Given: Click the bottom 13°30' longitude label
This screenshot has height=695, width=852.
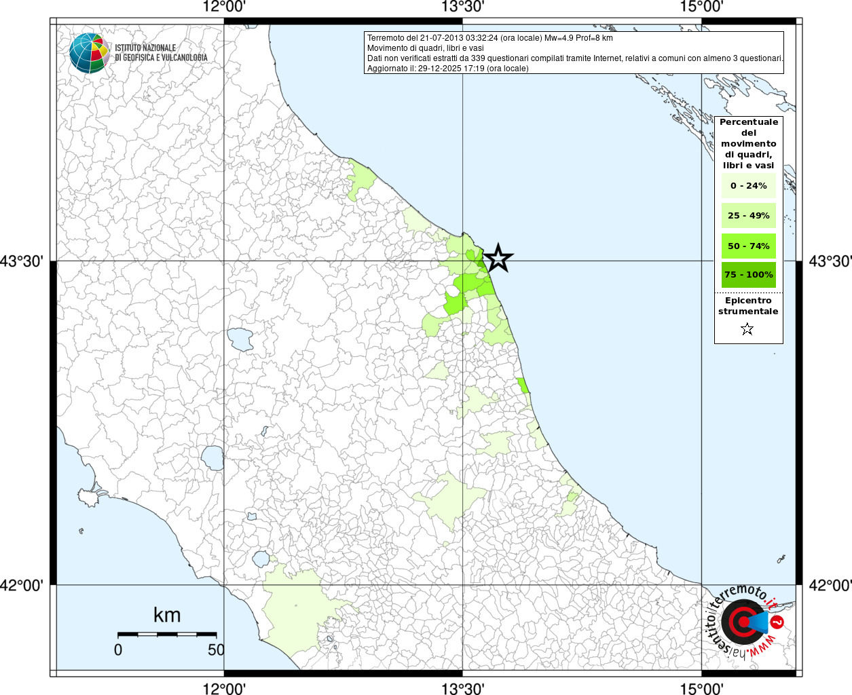Looking at the screenshot, I should tap(463, 688).
